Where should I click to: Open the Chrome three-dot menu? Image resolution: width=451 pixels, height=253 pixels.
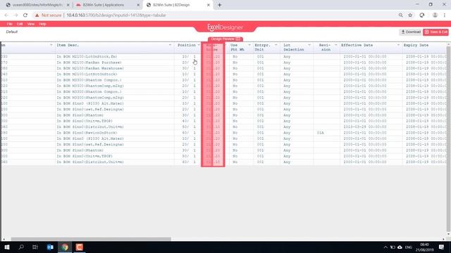coord(445,15)
